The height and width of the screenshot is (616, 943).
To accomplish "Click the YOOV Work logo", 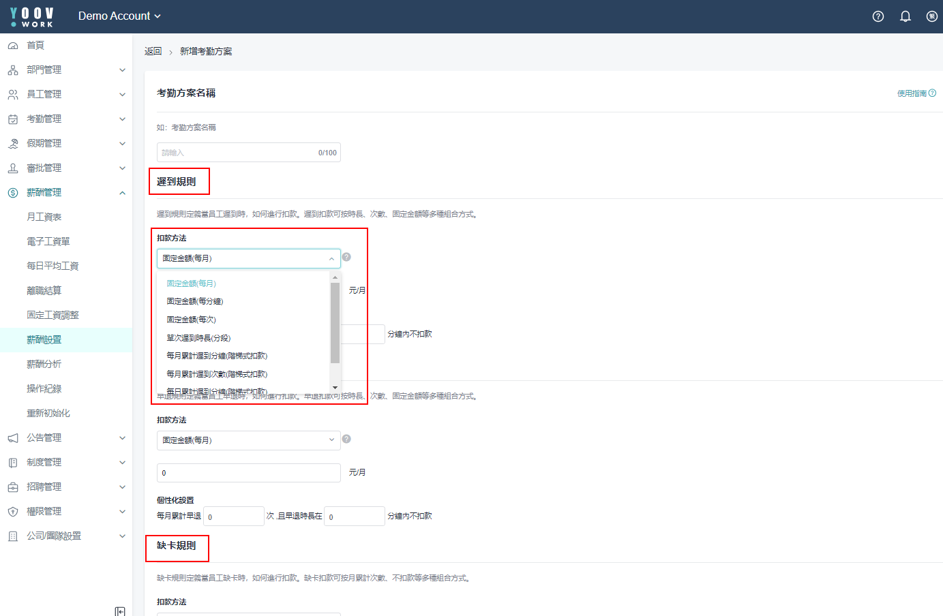I will click(32, 16).
